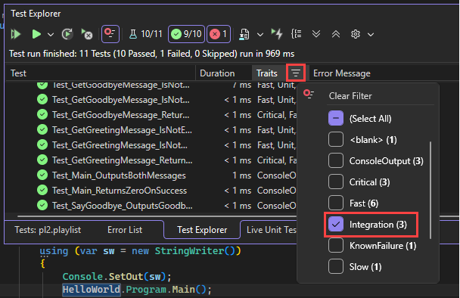Click the test run summary status text
This screenshot has height=298, width=460.
(x=151, y=54)
